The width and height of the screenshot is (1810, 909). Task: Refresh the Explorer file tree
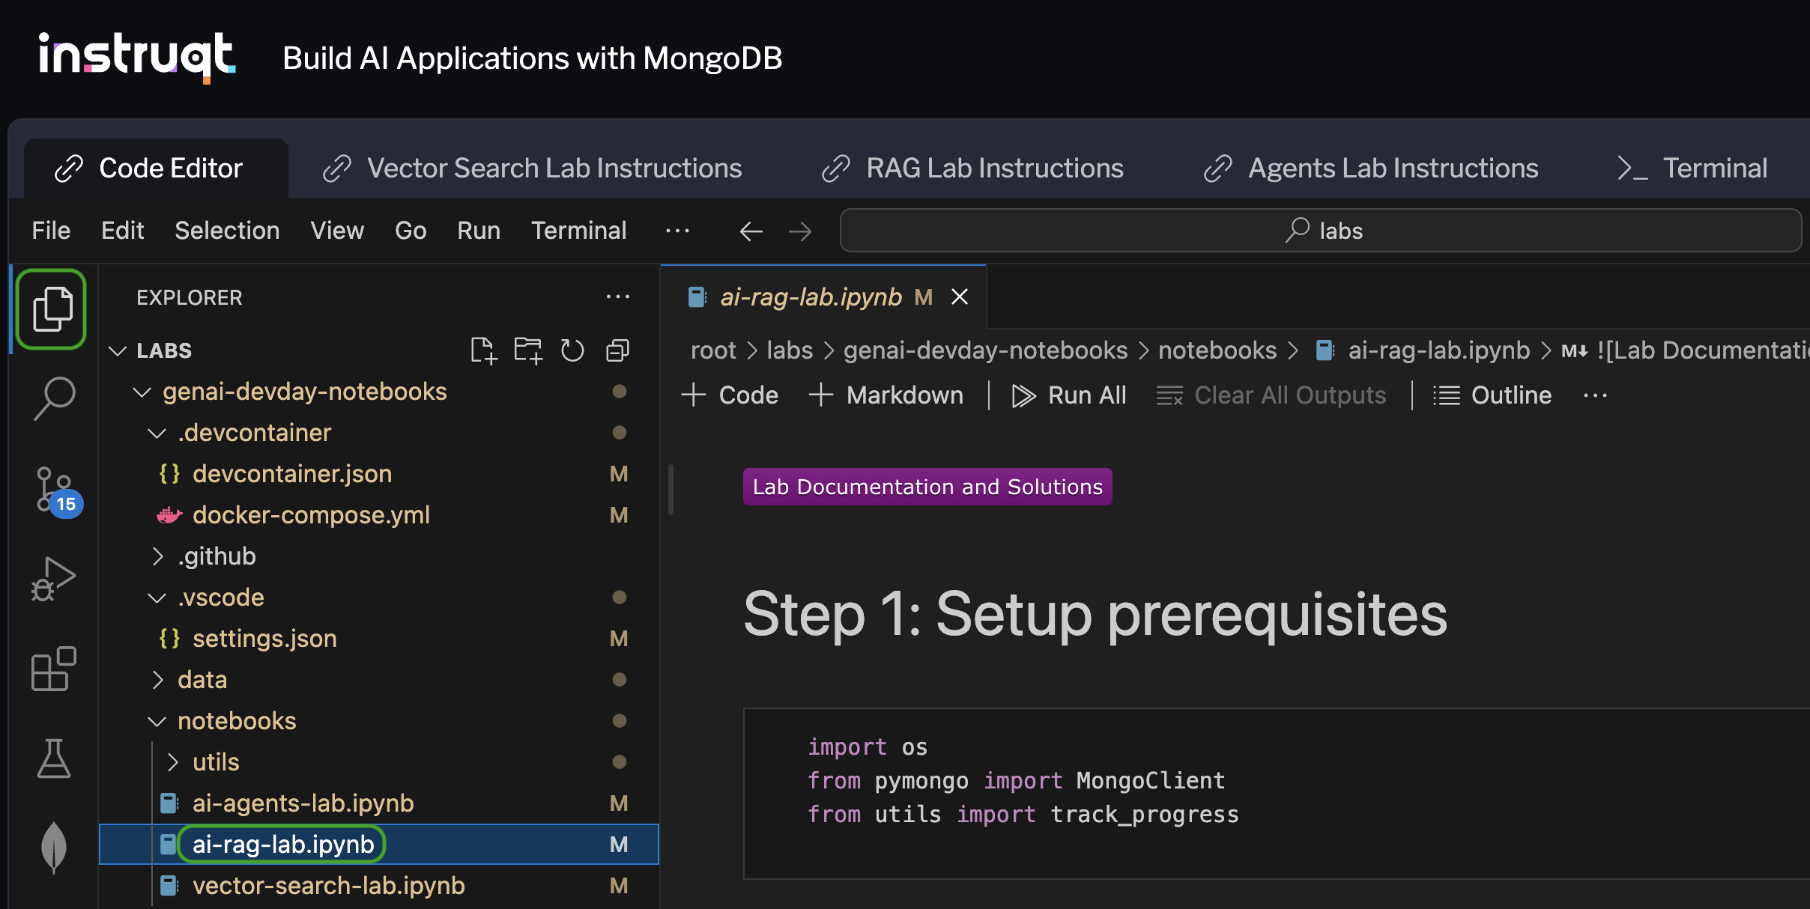tap(572, 350)
